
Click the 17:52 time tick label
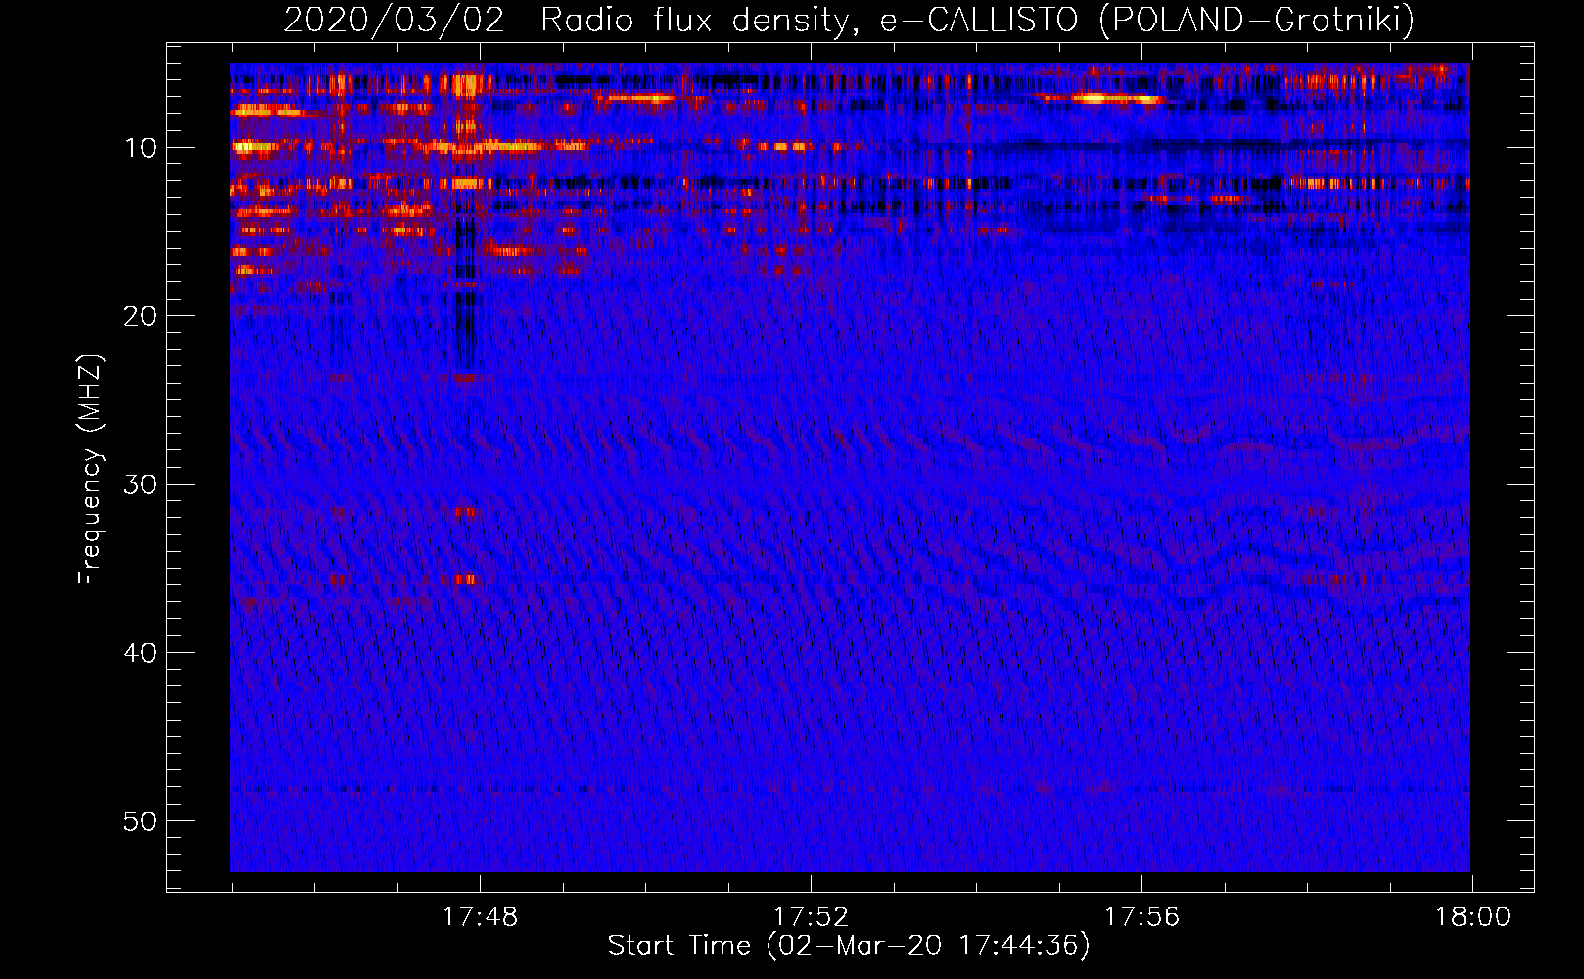point(811,917)
